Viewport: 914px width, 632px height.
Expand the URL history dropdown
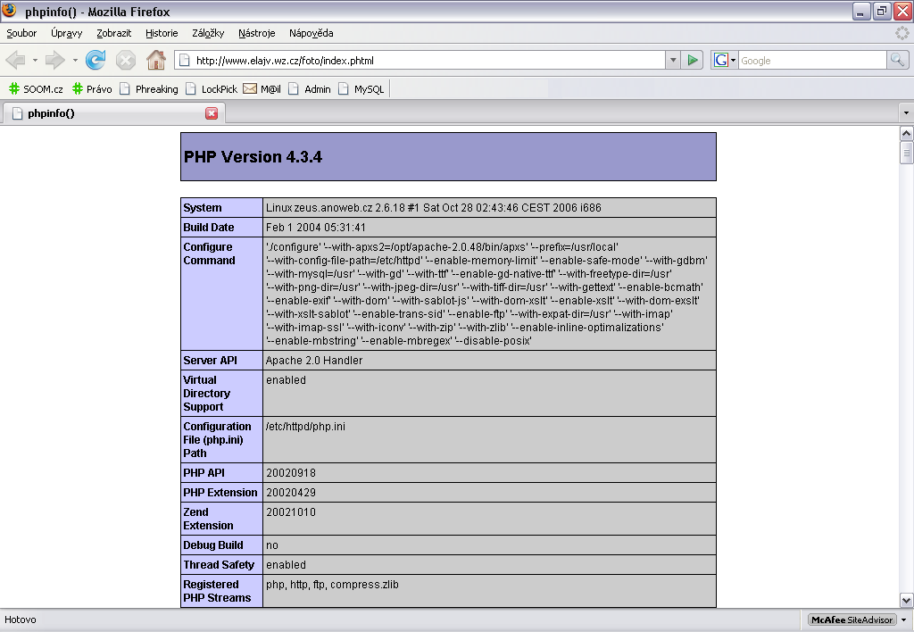coord(673,61)
